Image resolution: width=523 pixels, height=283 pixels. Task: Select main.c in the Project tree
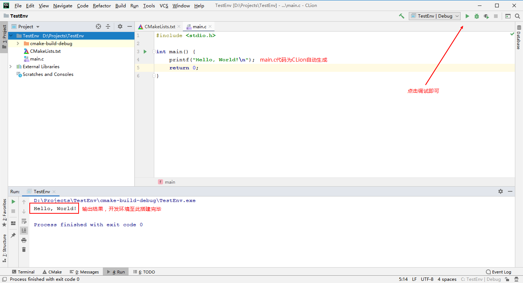point(37,59)
